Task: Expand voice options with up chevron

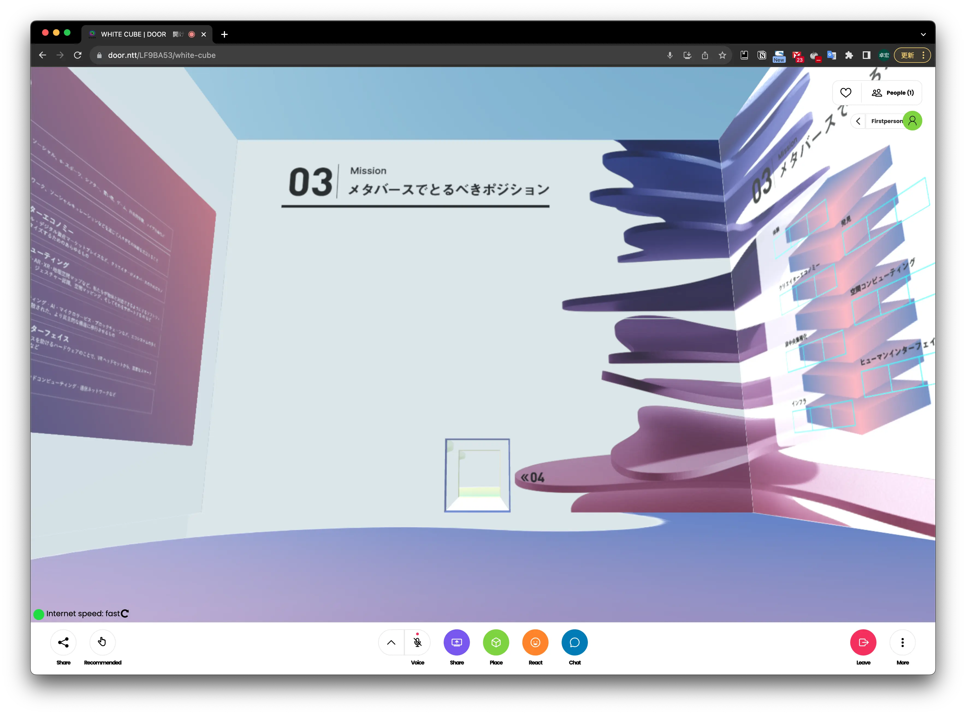Action: pyautogui.click(x=391, y=642)
